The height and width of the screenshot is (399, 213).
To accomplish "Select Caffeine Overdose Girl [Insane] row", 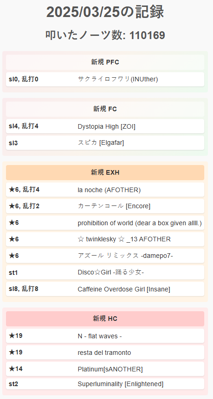I will (105, 289).
